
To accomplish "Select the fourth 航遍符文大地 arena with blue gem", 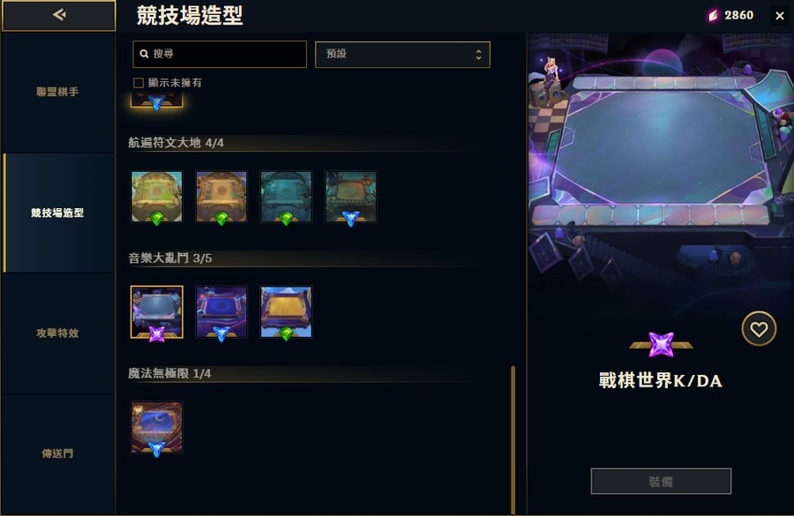I will [x=351, y=197].
